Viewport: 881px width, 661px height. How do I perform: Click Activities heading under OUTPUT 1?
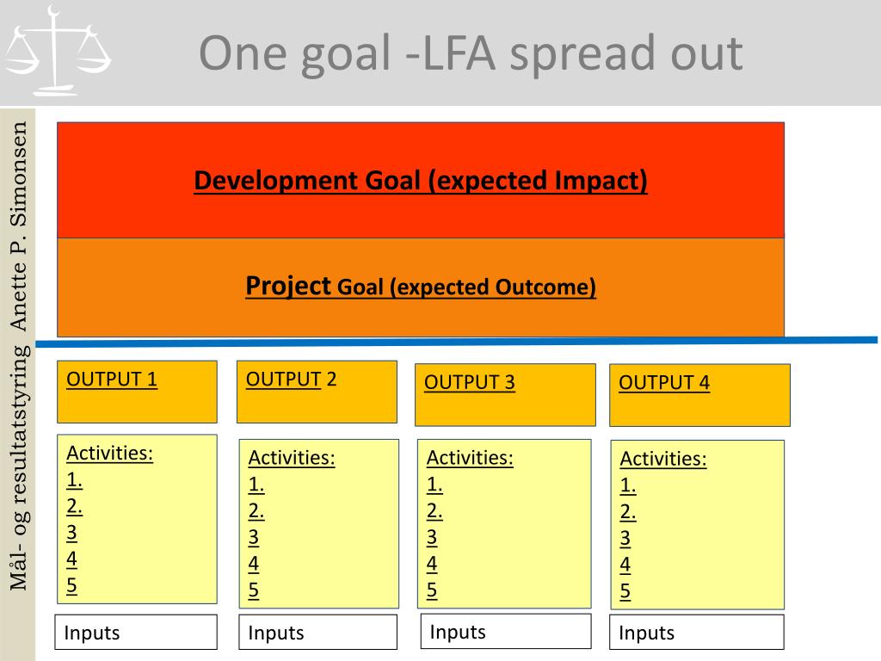click(x=109, y=453)
